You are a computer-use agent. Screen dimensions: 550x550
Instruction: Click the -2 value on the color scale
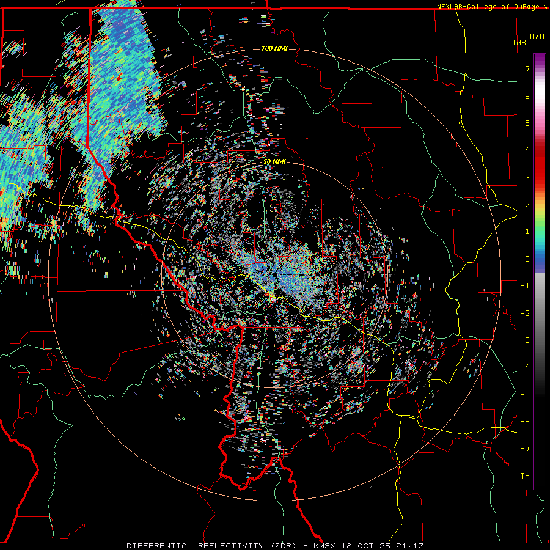pos(525,313)
